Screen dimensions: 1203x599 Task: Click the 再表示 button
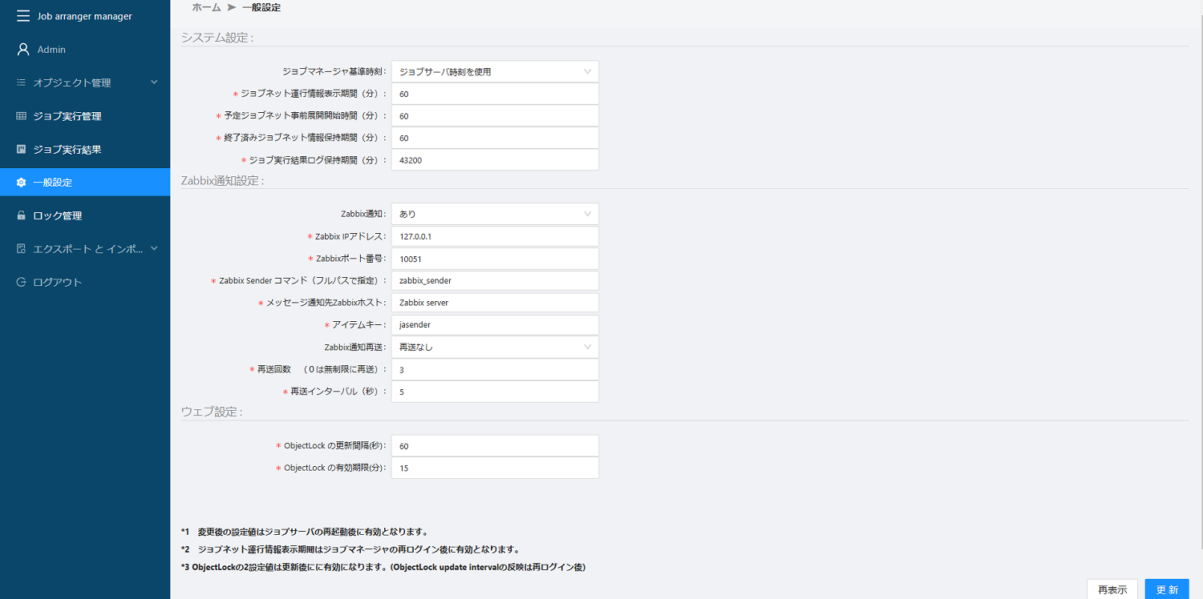1112,589
